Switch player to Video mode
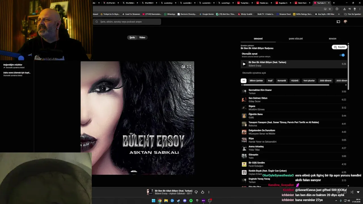363x204 pixels. (142, 37)
